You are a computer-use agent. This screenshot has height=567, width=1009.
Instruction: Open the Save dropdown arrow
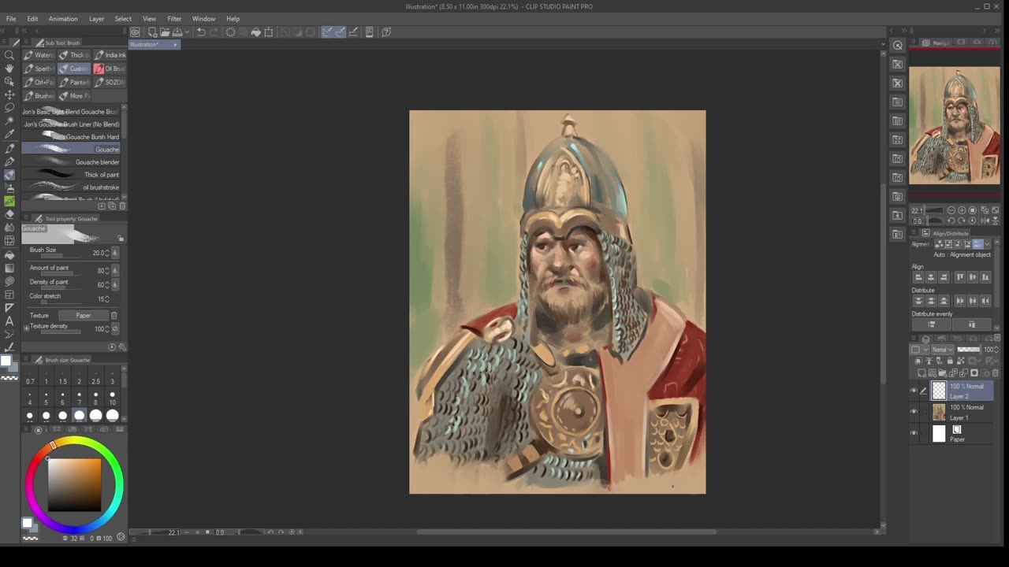pos(186,32)
